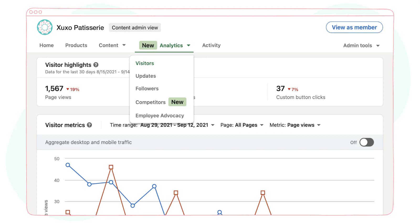This screenshot has width=420, height=223.
Task: Open the Admin tools dropdown
Action: (x=361, y=46)
